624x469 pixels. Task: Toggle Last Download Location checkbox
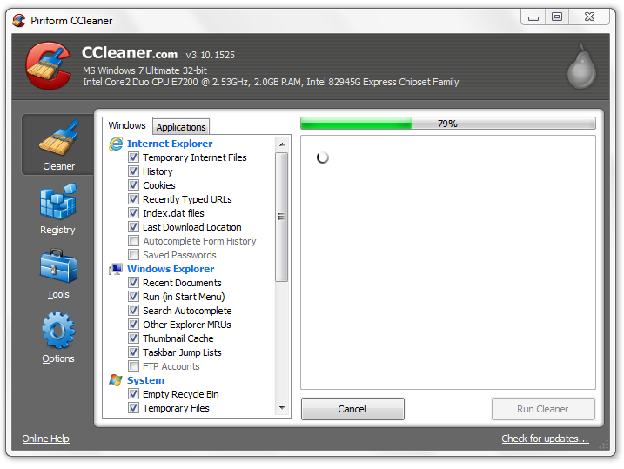pos(134,227)
